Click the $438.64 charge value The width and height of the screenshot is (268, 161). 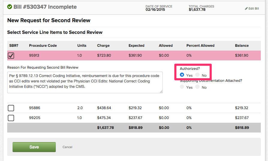pyautogui.click(x=104, y=108)
